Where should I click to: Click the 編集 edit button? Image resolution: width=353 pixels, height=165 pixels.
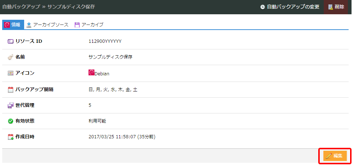tap(335, 156)
